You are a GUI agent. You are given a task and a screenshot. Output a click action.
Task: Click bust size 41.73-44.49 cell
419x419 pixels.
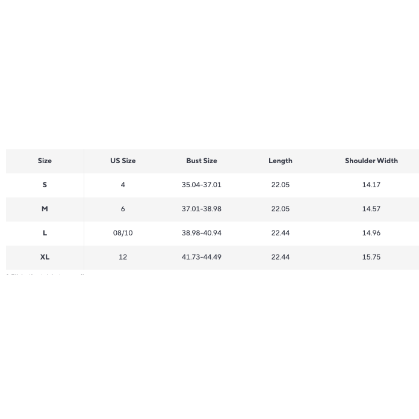tap(202, 257)
